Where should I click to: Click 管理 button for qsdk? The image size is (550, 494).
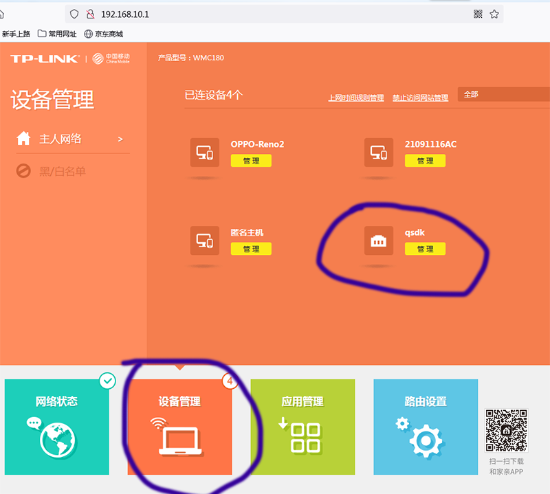click(425, 249)
